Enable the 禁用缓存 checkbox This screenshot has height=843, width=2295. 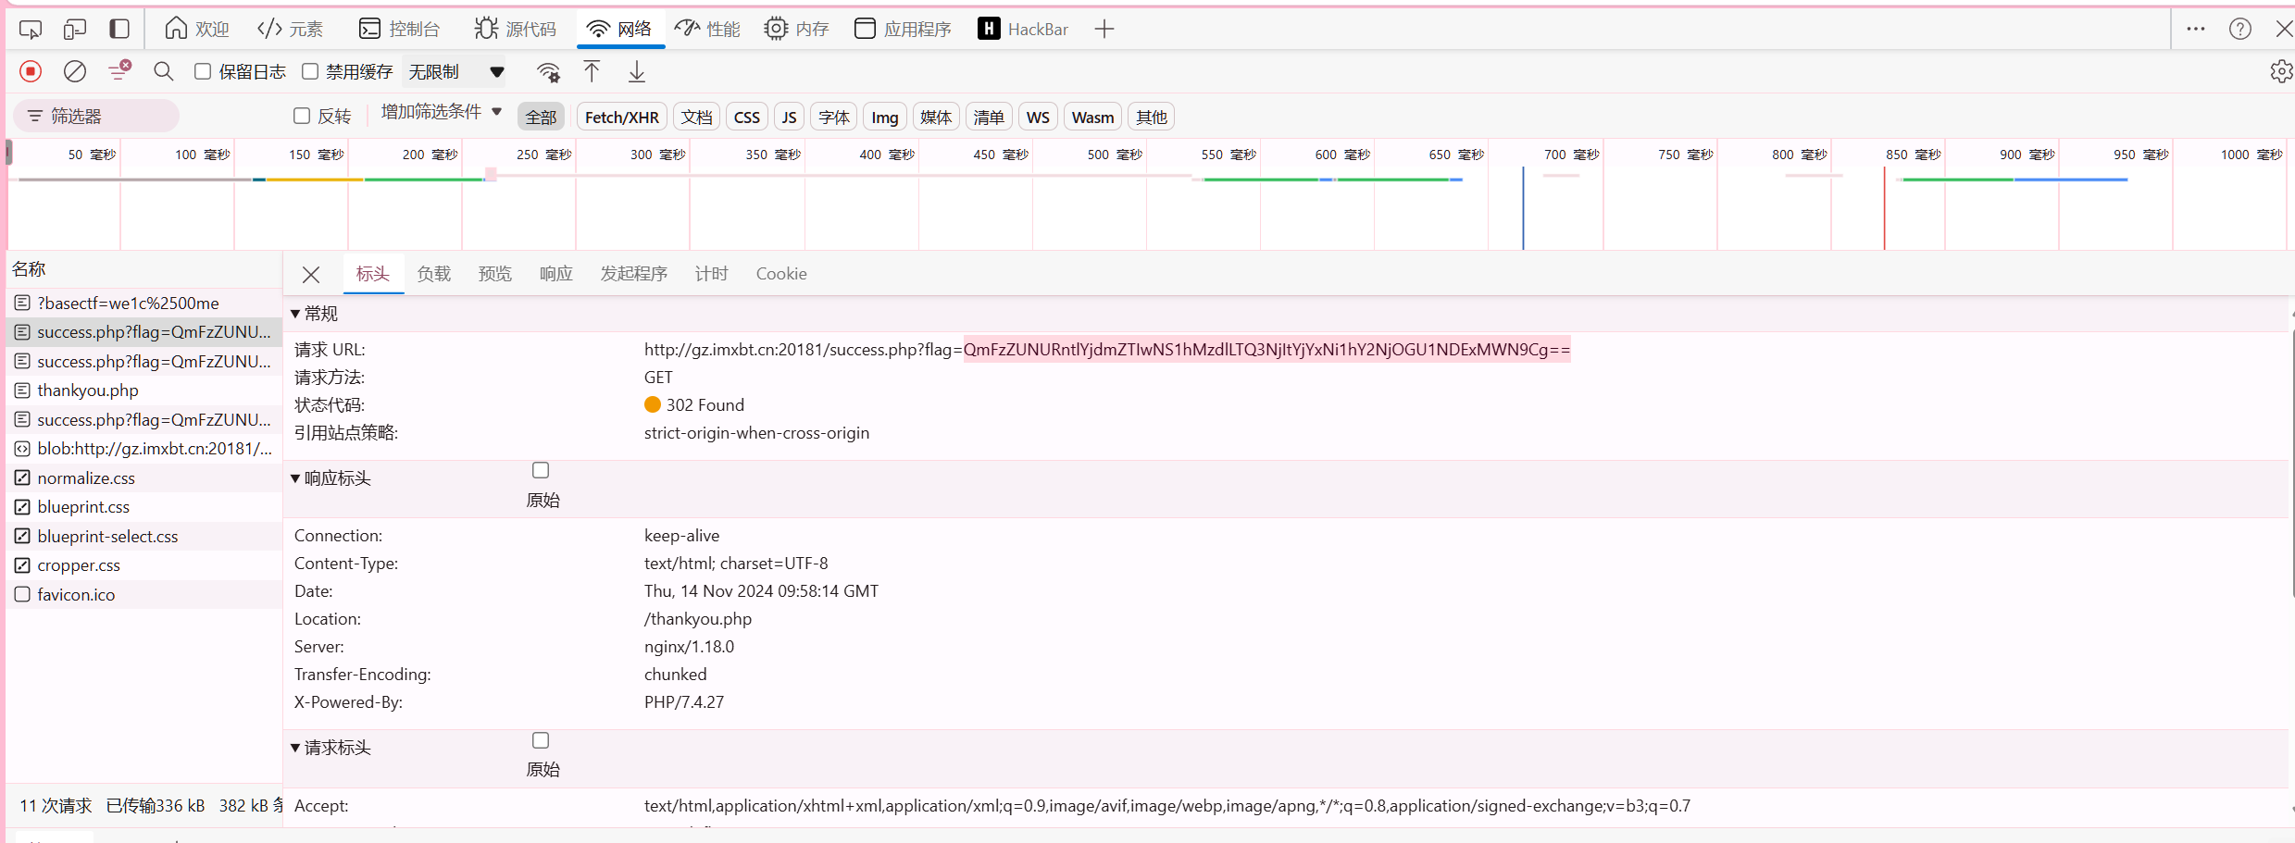click(x=310, y=71)
